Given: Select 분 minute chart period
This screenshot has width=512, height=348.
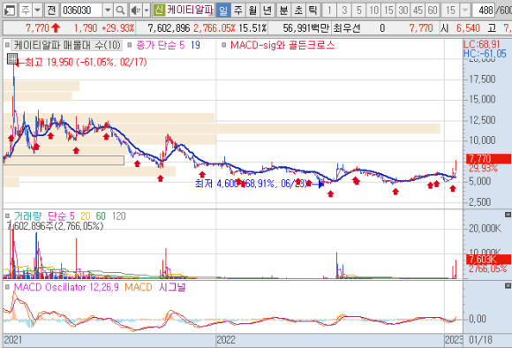Looking at the screenshot, I should click(283, 11).
